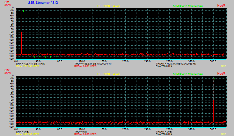The height and width of the screenshot is (136, 234).
Task: Click the Ch2 date and time stamp
Action: coord(188,74)
